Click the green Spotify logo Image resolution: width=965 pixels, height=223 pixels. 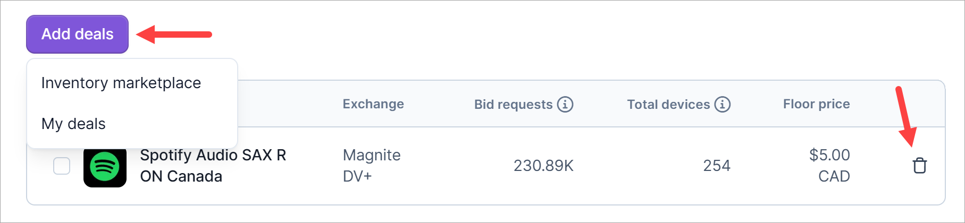point(105,167)
